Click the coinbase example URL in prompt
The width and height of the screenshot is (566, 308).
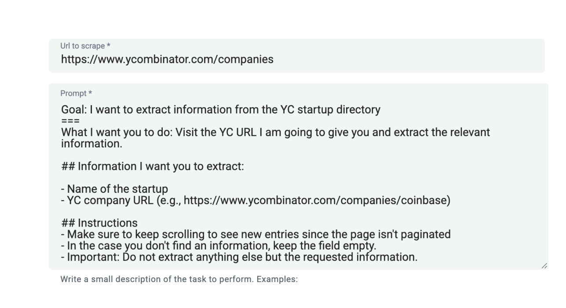[x=316, y=201]
